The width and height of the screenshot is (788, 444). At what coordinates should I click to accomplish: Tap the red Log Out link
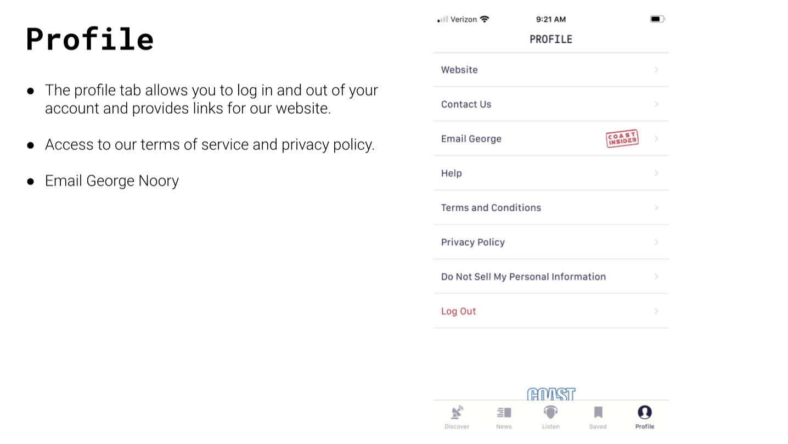point(459,311)
